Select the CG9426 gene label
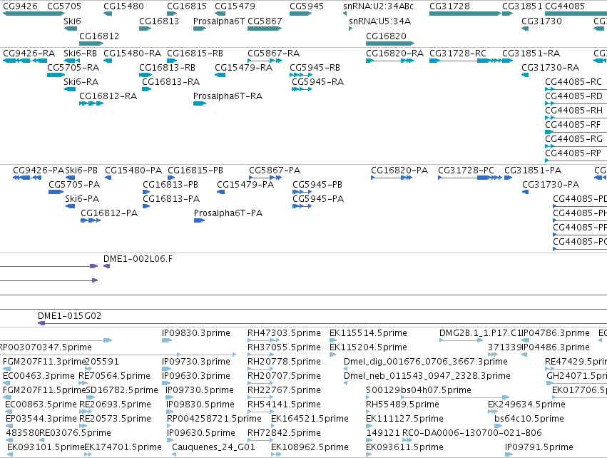 [20, 6]
